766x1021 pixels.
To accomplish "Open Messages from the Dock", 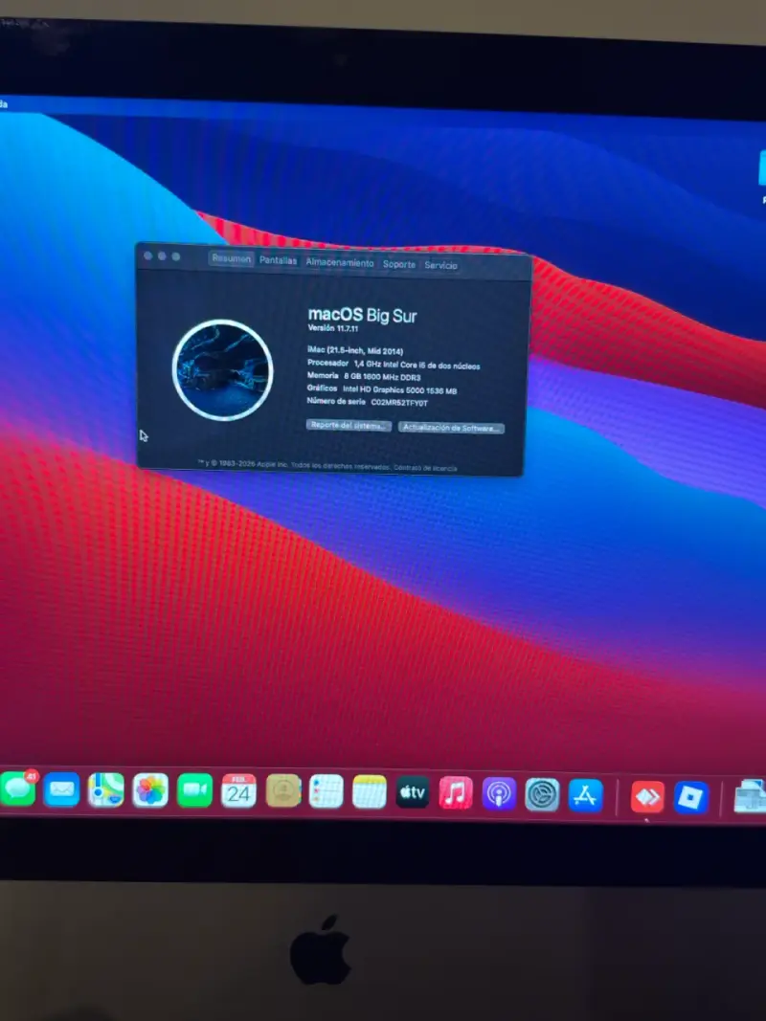I will 17,788.
